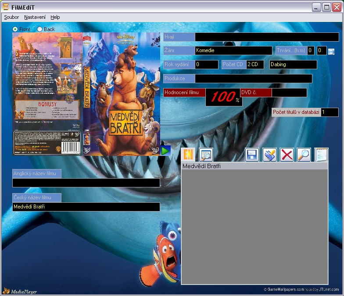
Task: Save the record with floppy disk icon
Action: pyautogui.click(x=252, y=155)
